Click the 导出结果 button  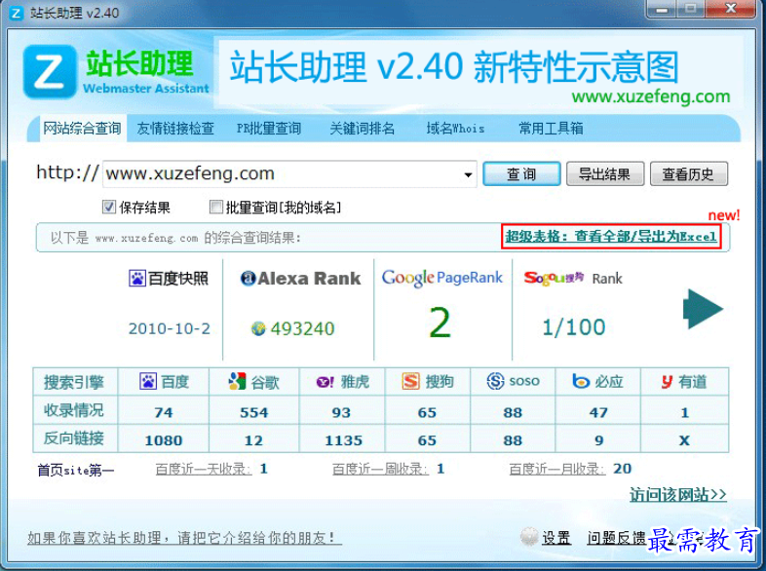click(x=605, y=173)
